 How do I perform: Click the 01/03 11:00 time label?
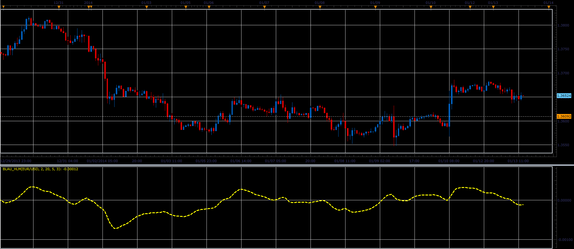(172, 161)
